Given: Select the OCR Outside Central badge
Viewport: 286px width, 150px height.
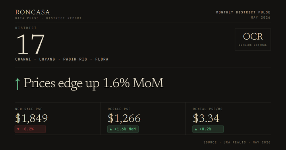Looking at the screenshot, I should tap(253, 39).
